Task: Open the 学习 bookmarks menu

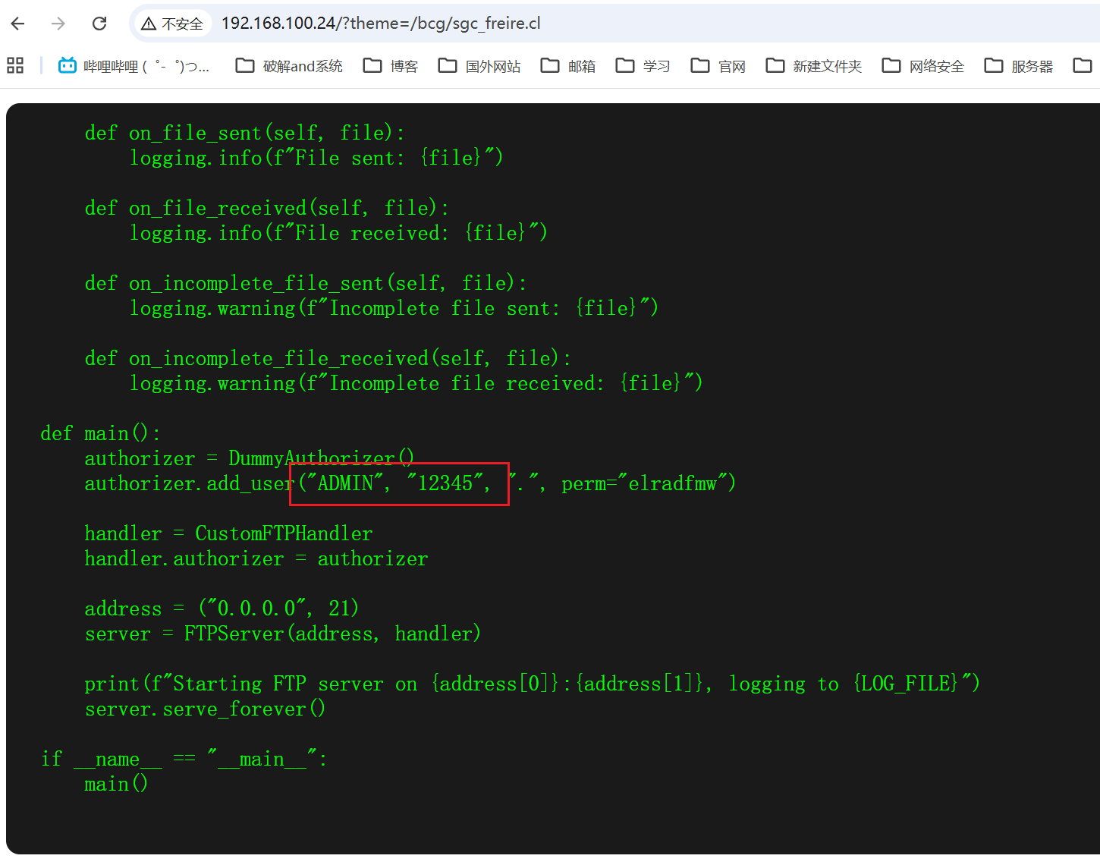Action: point(643,66)
